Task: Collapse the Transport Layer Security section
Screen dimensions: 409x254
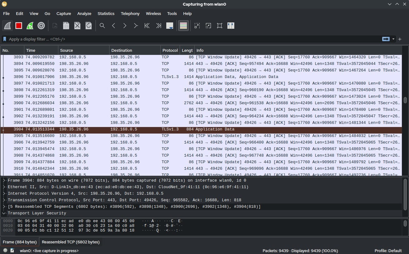Action: click(4, 213)
